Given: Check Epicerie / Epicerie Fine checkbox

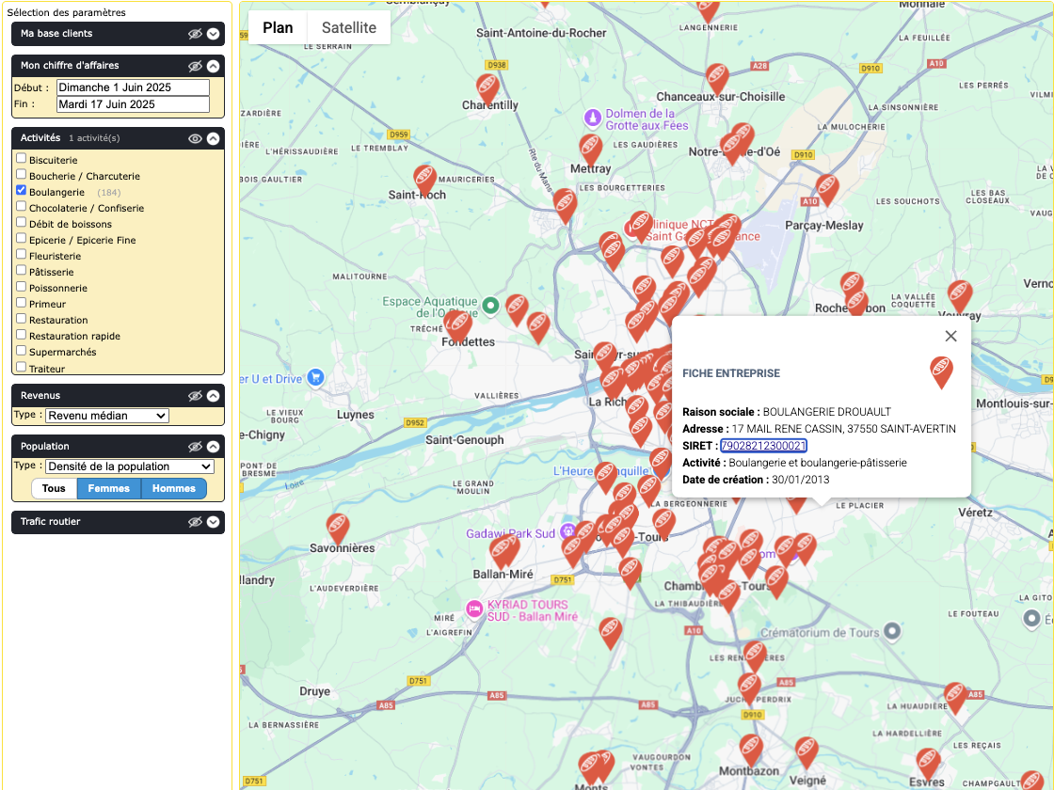Looking at the screenshot, I should 22,239.
